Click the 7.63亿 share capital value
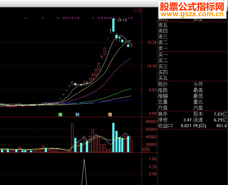 220,114
